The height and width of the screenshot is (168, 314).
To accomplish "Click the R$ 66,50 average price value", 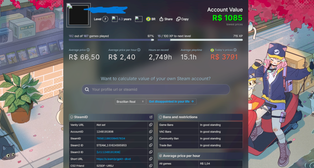I will 84,57.
